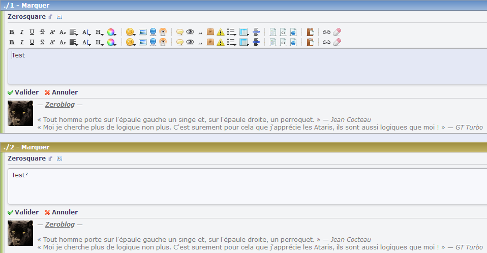The image size is (487, 253).
Task: Toggle italic in the top toolbar row
Action: [x=22, y=32]
